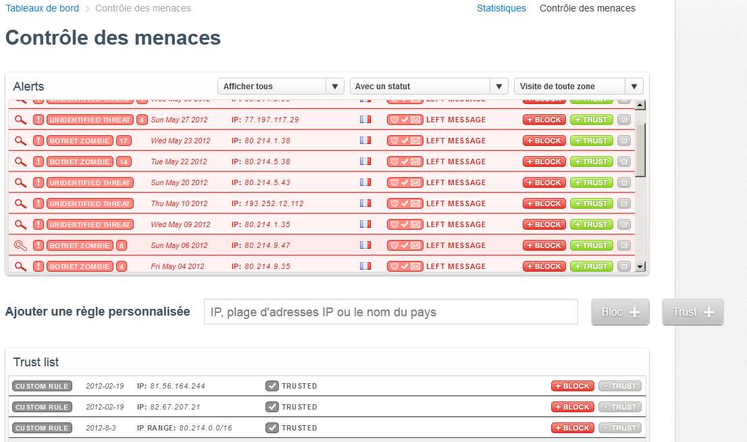
Task: Click magnifier icon for IP 77.197.117.29
Action: point(21,120)
